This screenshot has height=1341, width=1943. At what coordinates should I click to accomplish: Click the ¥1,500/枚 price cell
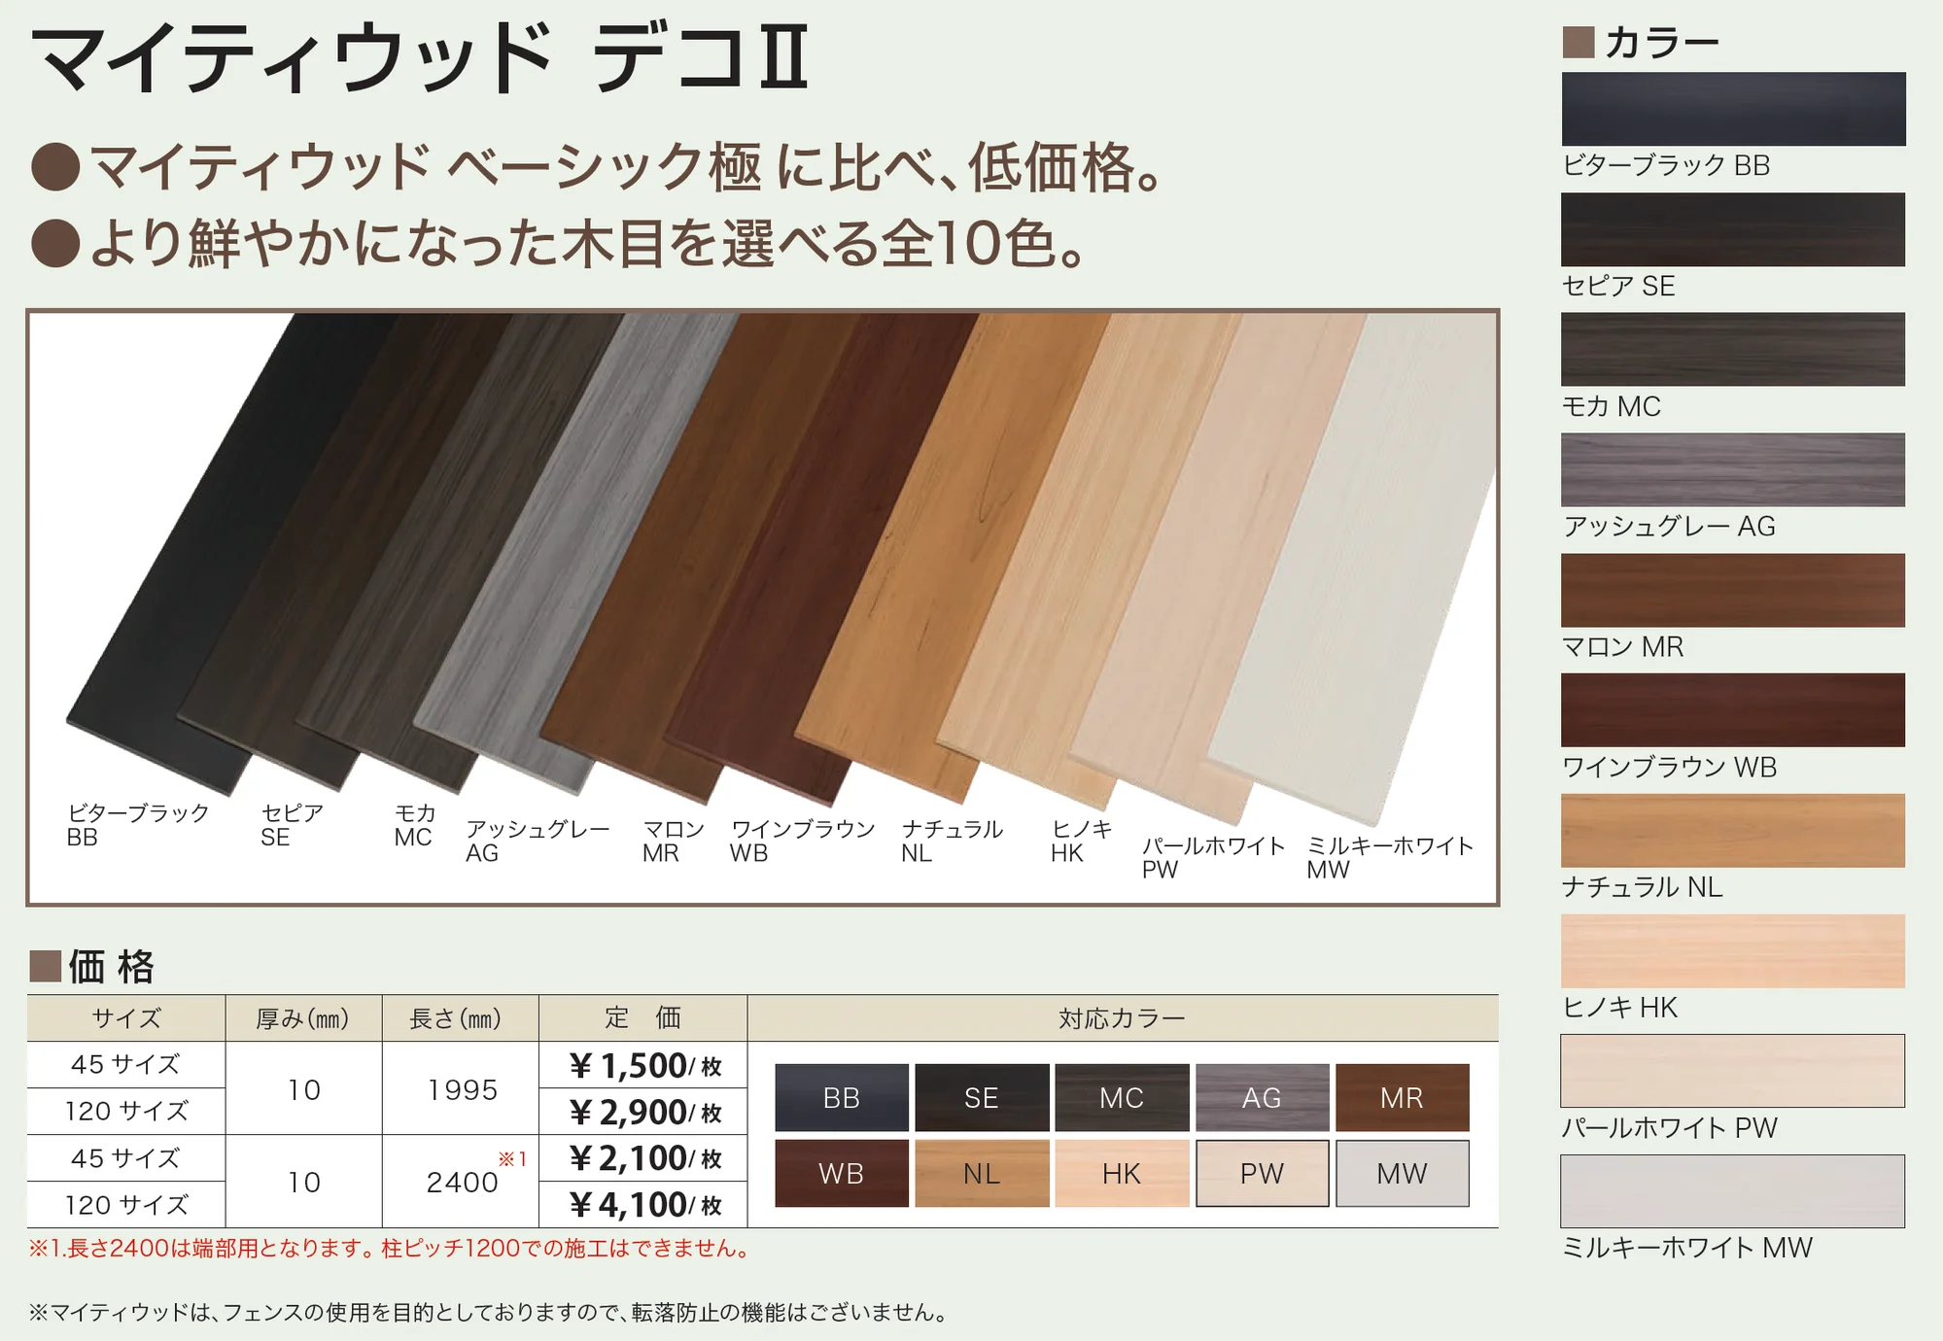click(x=643, y=1066)
